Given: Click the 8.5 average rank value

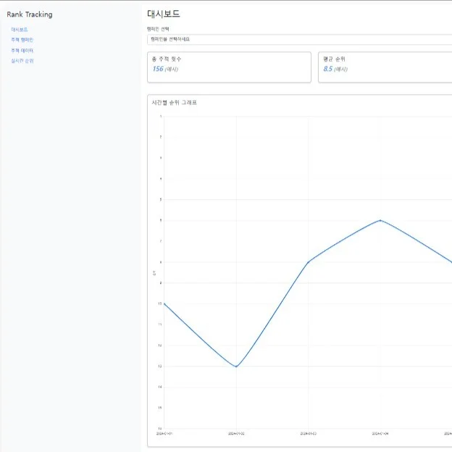Looking at the screenshot, I should pos(327,69).
